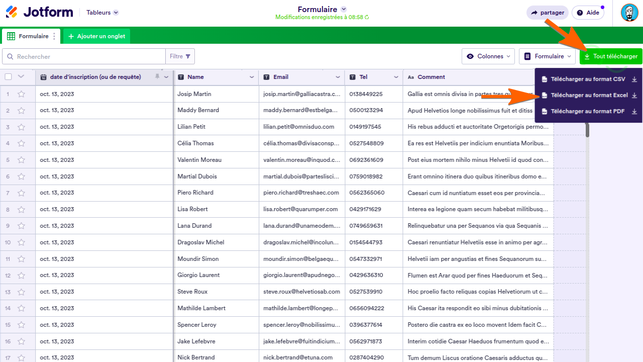The height and width of the screenshot is (362, 643).
Task: Toggle favorite star for Célia Thomas
Action: [21, 143]
